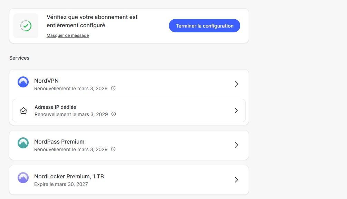
Task: Click the "Masquer ce message" link
Action: click(68, 35)
